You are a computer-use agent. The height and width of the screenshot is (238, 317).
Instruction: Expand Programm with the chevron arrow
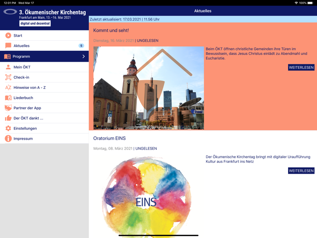click(83, 57)
